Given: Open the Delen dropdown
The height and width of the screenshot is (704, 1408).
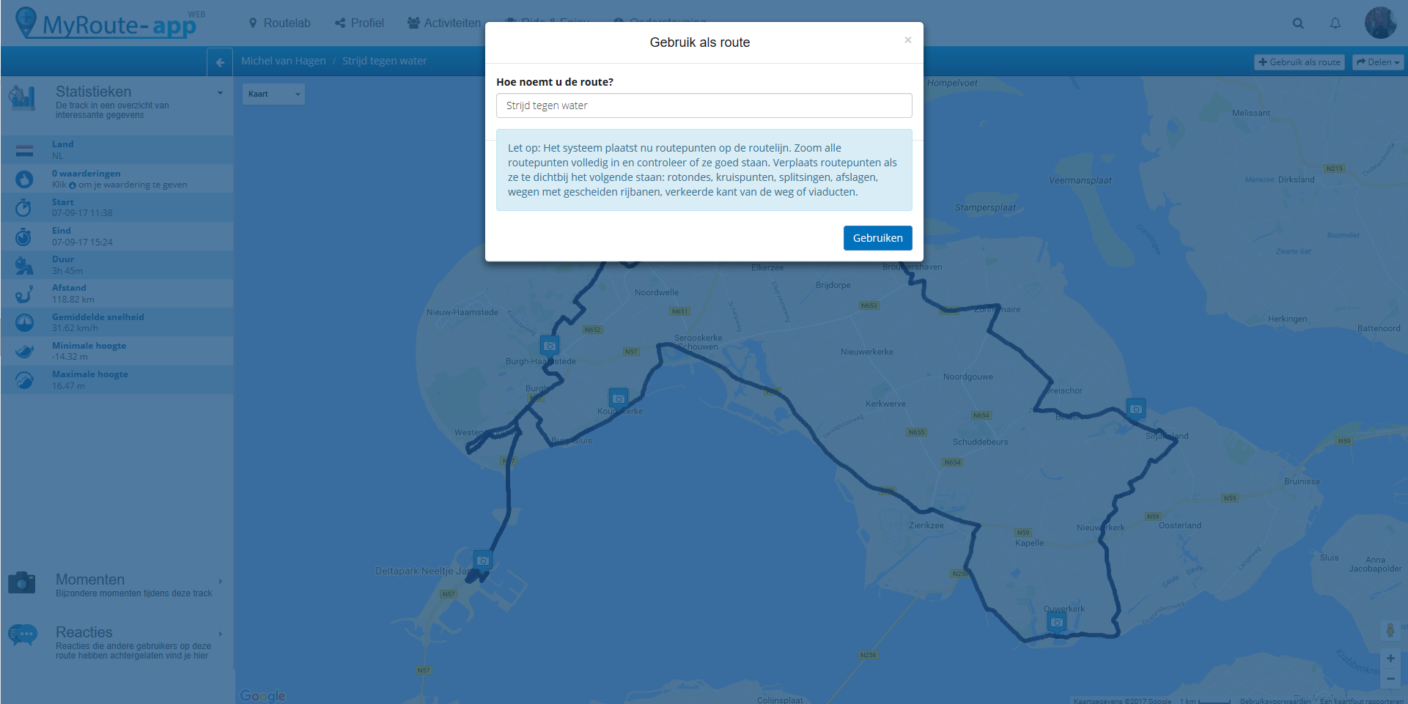Looking at the screenshot, I should point(1378,62).
